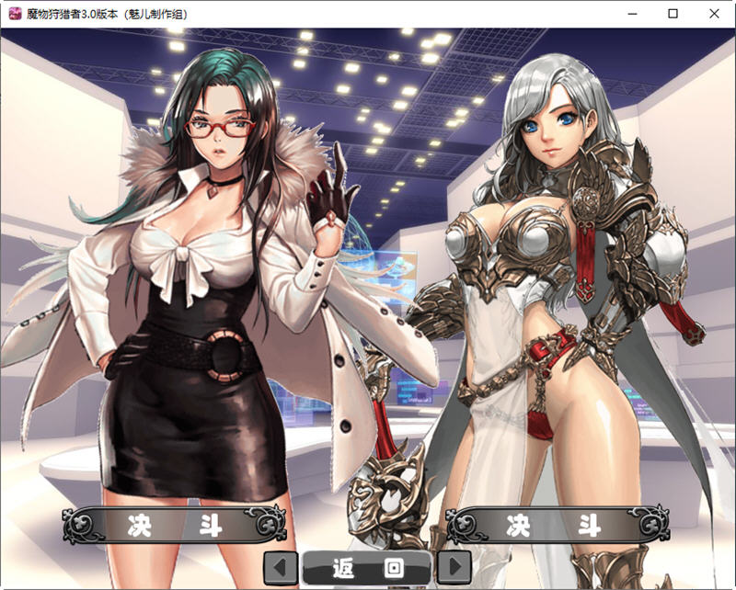The height and width of the screenshot is (590, 736).
Task: Click the pink game icon in the title bar
Action: pos(13,14)
